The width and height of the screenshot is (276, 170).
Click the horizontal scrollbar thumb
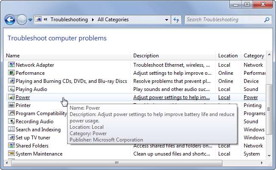(117, 163)
